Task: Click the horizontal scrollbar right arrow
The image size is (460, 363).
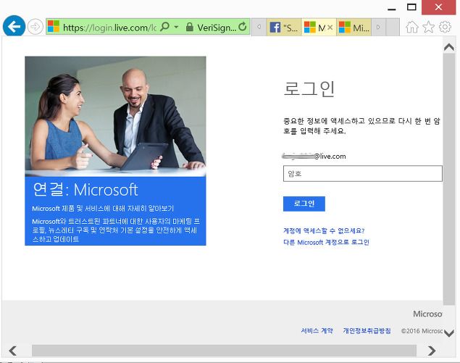Action: tap(432, 351)
